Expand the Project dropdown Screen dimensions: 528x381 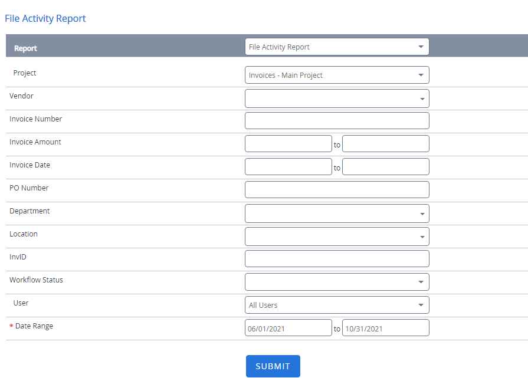(x=336, y=75)
